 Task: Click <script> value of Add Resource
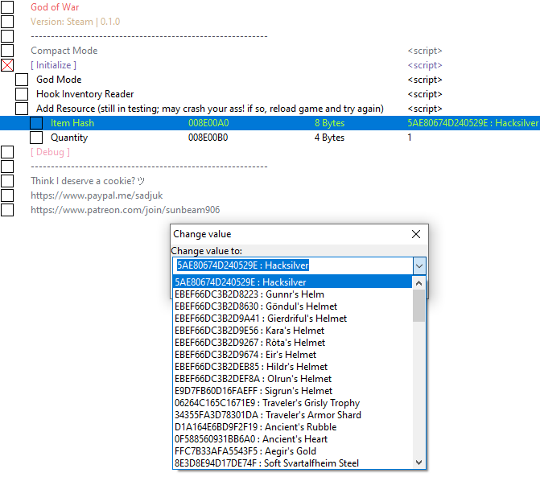(x=425, y=109)
